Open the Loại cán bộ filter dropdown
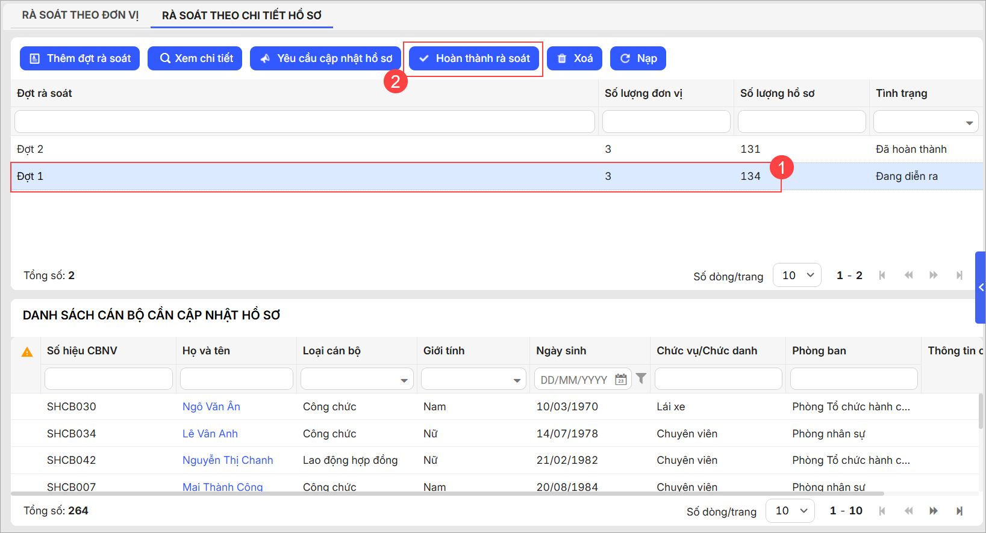The height and width of the screenshot is (533, 986). (404, 380)
